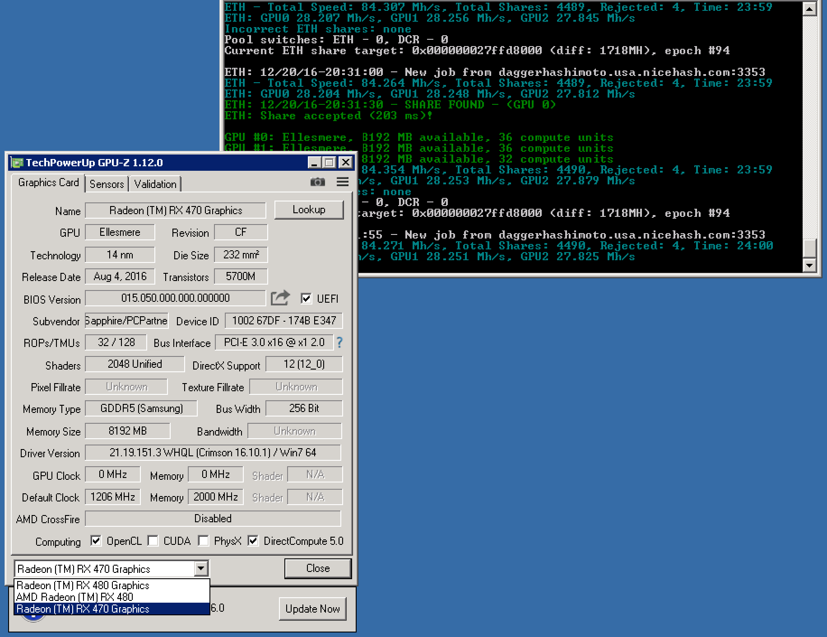Open the Validation tab
The image size is (827, 637).
pos(155,184)
